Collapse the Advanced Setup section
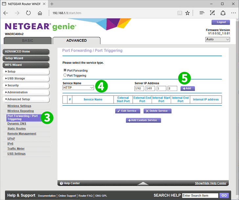This screenshot has height=200, width=239. point(26,100)
